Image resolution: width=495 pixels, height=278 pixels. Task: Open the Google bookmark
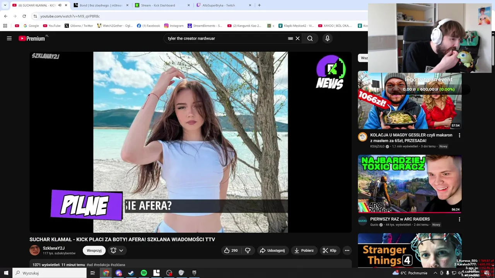coord(31,25)
